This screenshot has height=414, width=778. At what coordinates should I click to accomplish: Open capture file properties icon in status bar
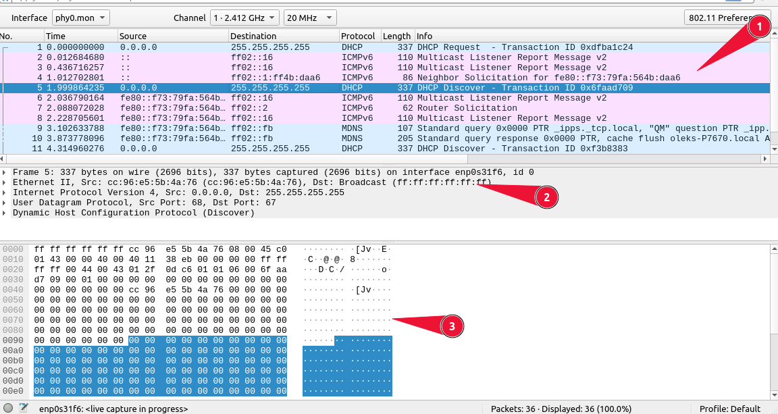tap(24, 408)
